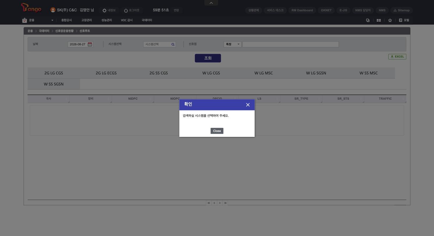Go to the previous page
The image size is (434, 236).
click(214, 203)
